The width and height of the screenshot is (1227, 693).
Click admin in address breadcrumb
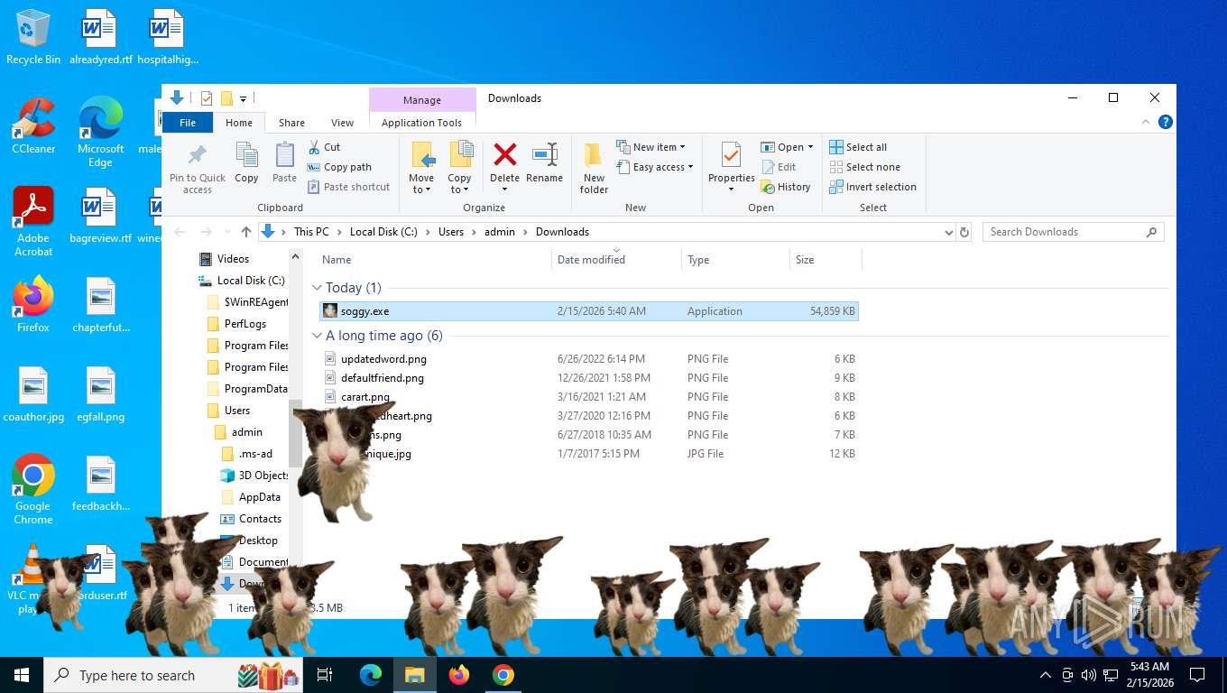(500, 232)
